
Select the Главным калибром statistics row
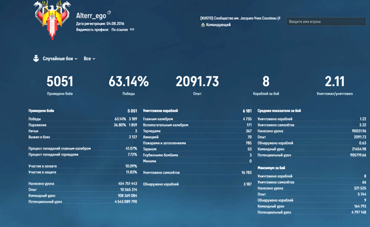(x=197, y=119)
